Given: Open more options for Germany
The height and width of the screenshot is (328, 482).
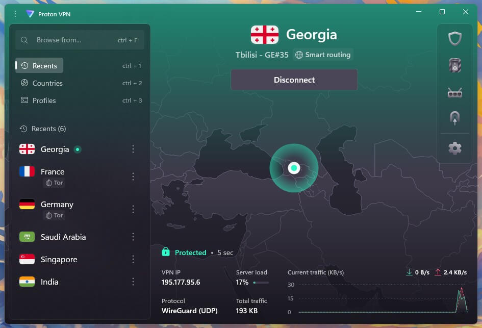Looking at the screenshot, I should pos(133,209).
